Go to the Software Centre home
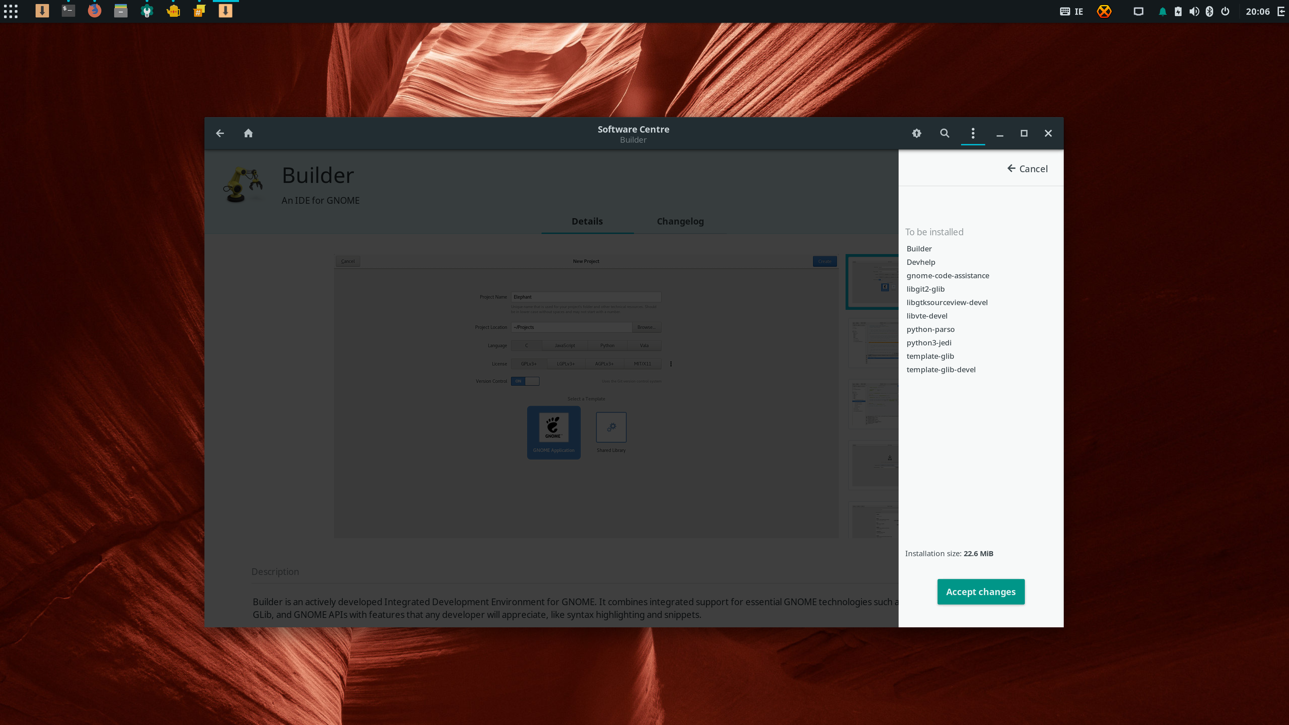Screen dimensions: 1289x725 tap(248, 133)
